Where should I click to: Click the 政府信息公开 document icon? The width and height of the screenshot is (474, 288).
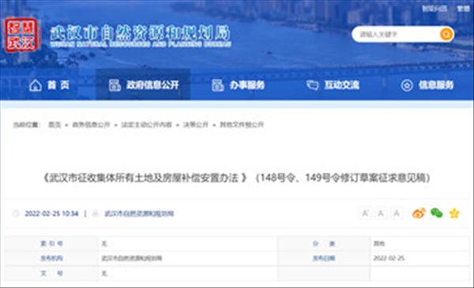pyautogui.click(x=115, y=85)
